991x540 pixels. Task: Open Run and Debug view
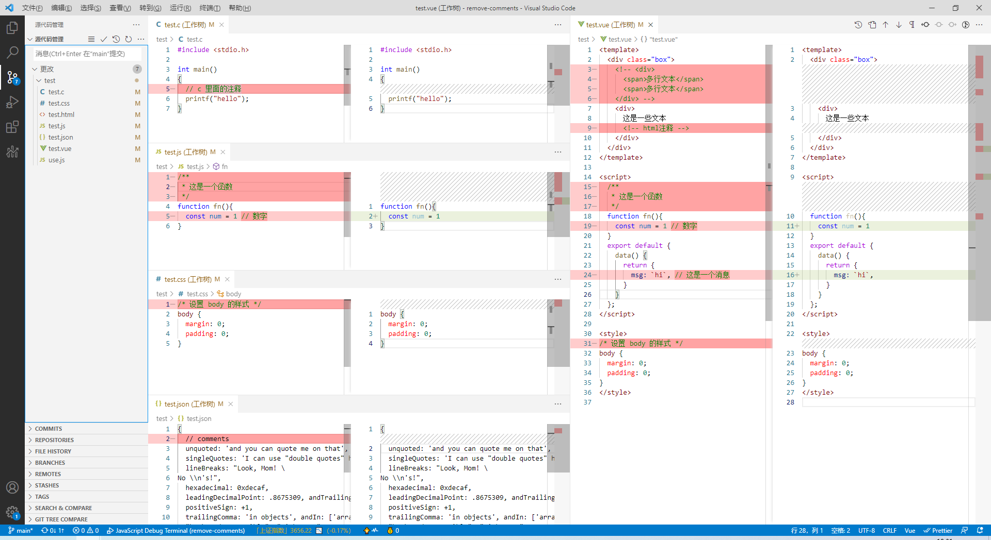[x=12, y=102]
